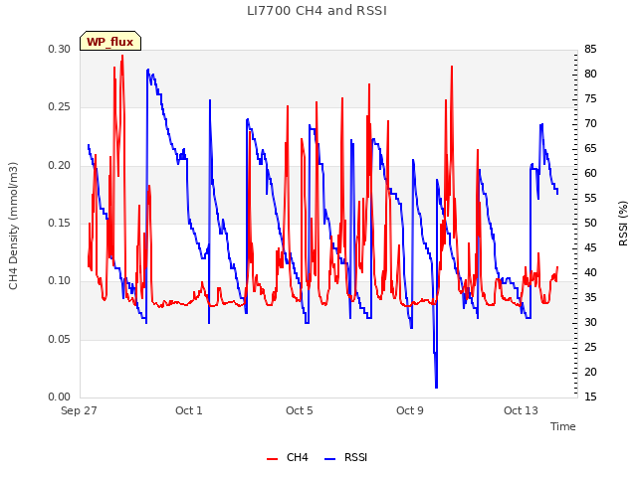Viewport: 637px width, 477px height.
Task: Click the Oct 13 date tick label
Action: 521,410
